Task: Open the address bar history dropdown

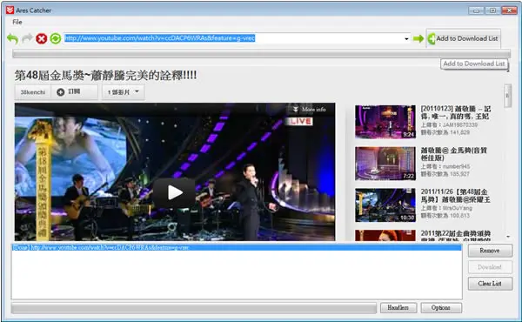Action: point(406,39)
